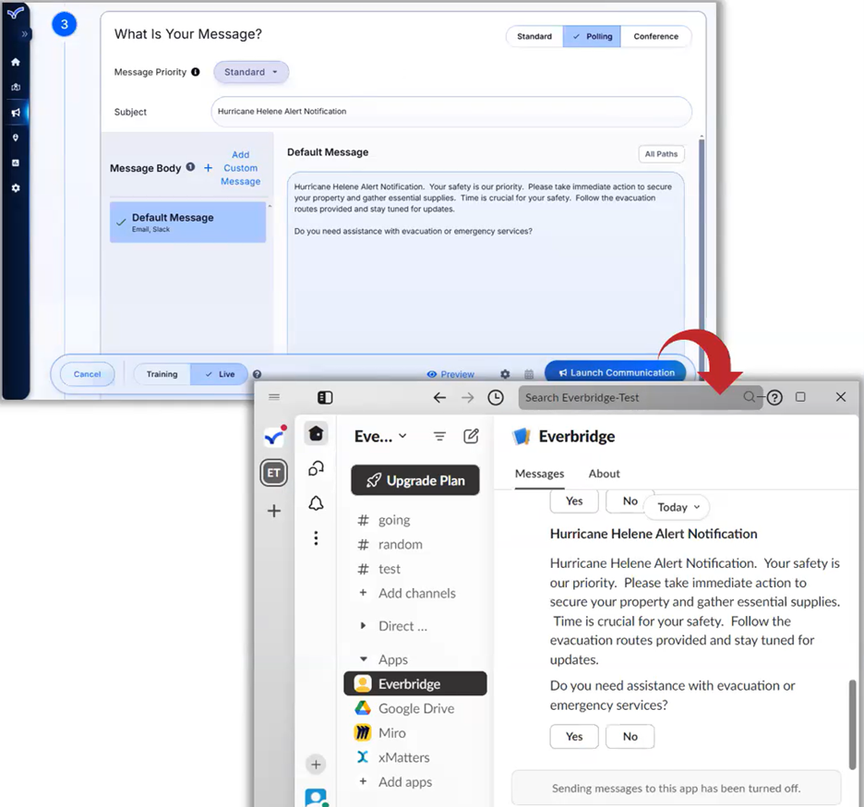Open Everbridge app in Slack sidebar
The width and height of the screenshot is (864, 807).
tap(414, 684)
